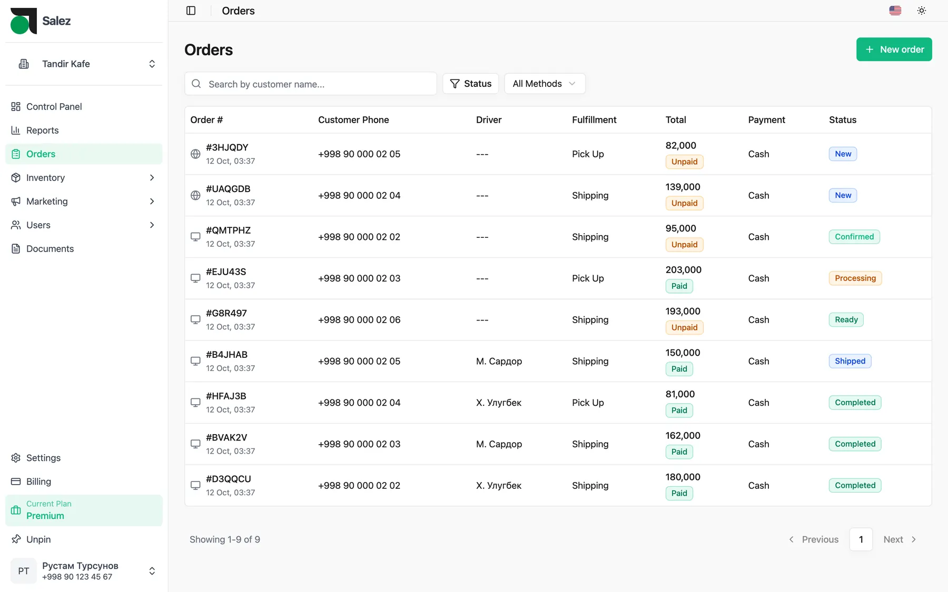The width and height of the screenshot is (948, 592).
Task: Go to the Next page
Action: click(x=900, y=539)
